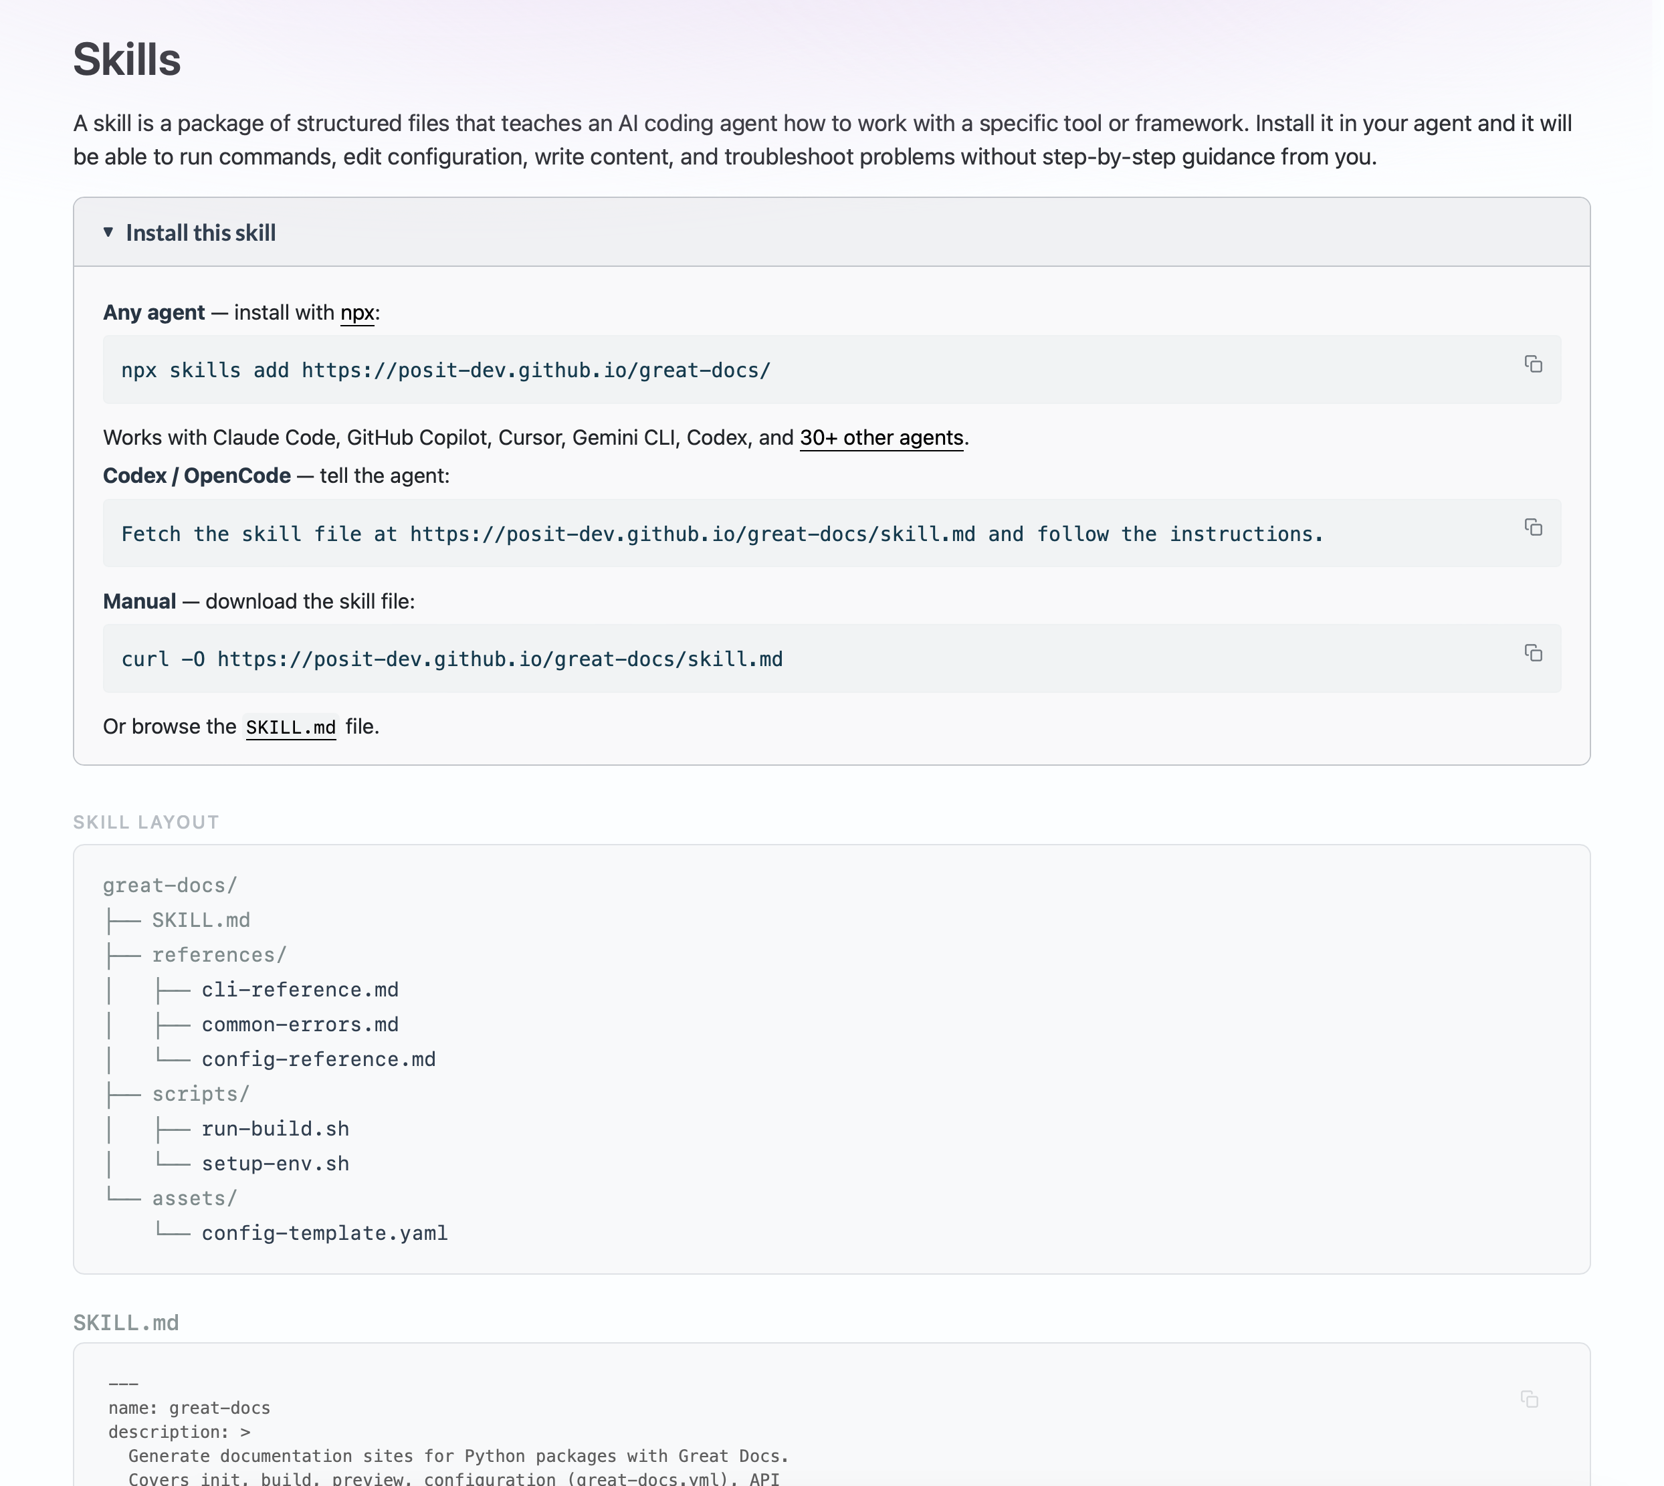Collapse the Install this skill section
Screen dimensions: 1664x1486
[200, 233]
